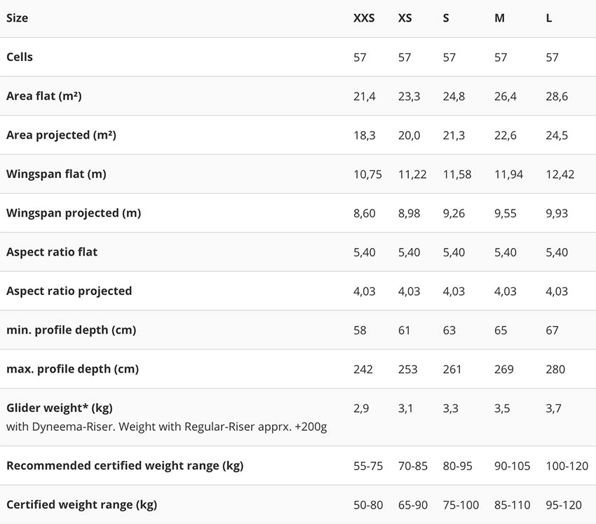Viewport: 596px width, 524px height.
Task: Select the Dyneema-Riser weight footnote text
Action: pos(166,427)
